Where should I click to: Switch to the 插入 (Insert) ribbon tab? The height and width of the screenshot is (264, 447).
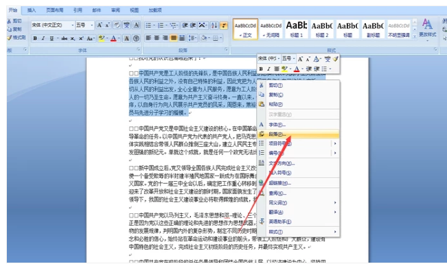coord(32,10)
